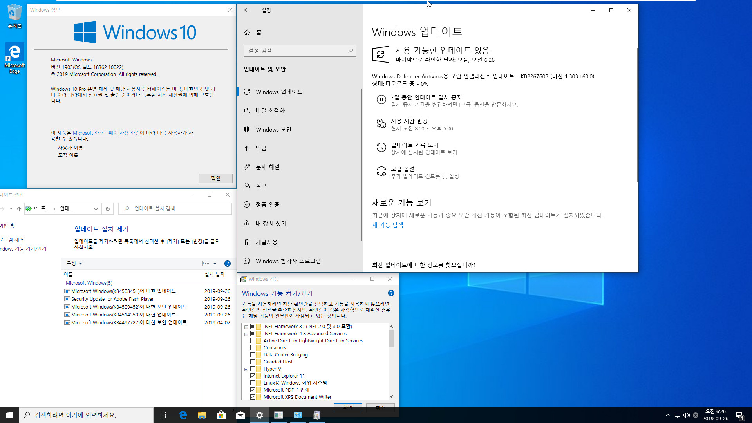Expand the .NET Framework 3.5 tree node
This screenshot has height=423, width=752.
(246, 327)
